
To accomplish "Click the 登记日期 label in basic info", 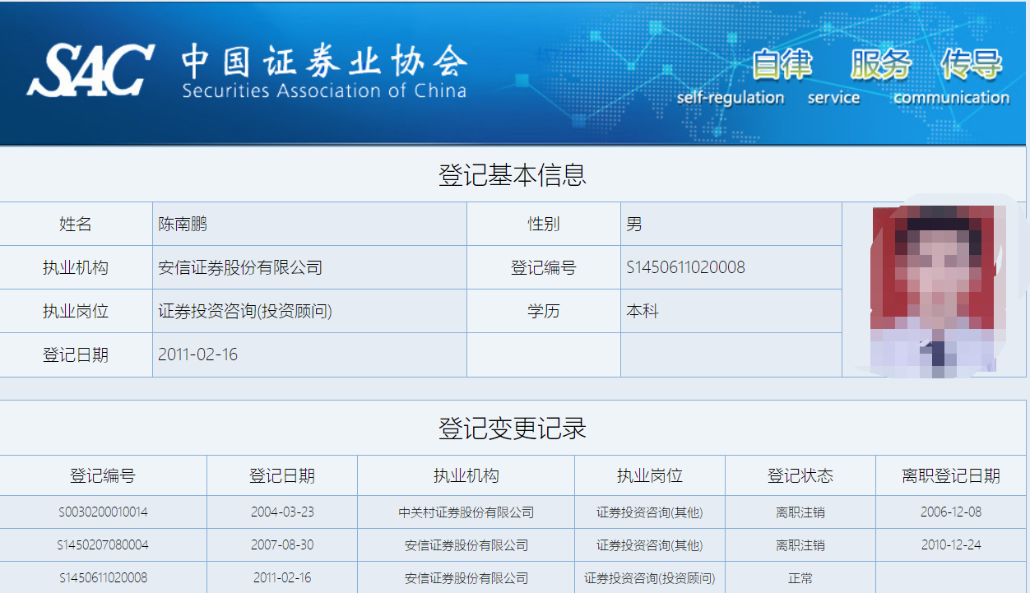I will point(76,354).
